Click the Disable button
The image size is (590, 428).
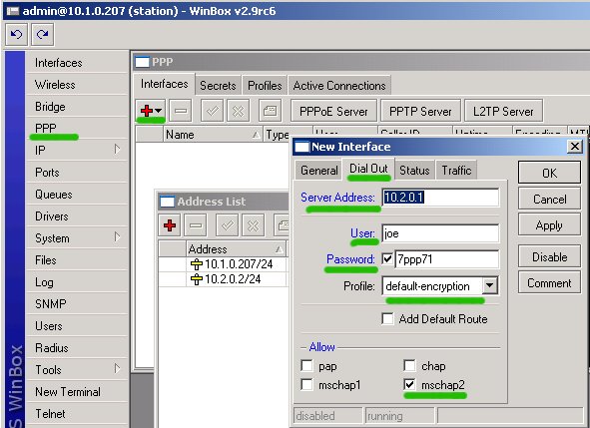[549, 256]
